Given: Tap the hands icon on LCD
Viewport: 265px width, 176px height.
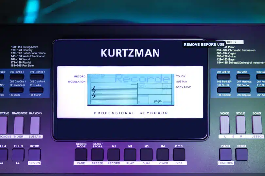Looking at the screenshot, I should (159, 102).
